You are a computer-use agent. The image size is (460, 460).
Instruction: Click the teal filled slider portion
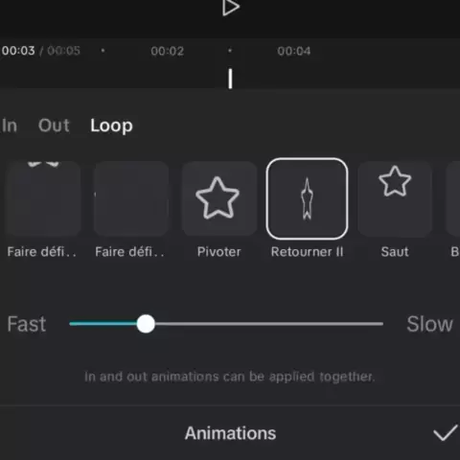pos(103,324)
